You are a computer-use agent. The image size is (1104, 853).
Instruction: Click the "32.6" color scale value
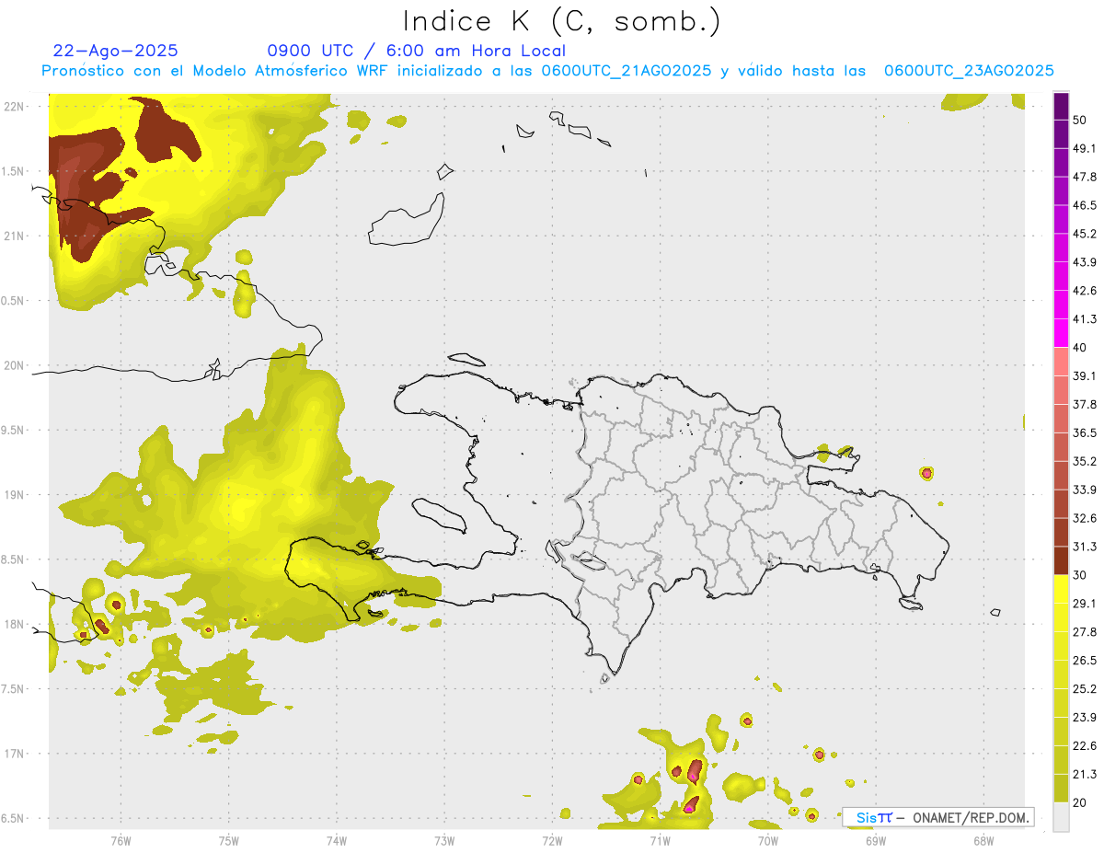[1085, 518]
